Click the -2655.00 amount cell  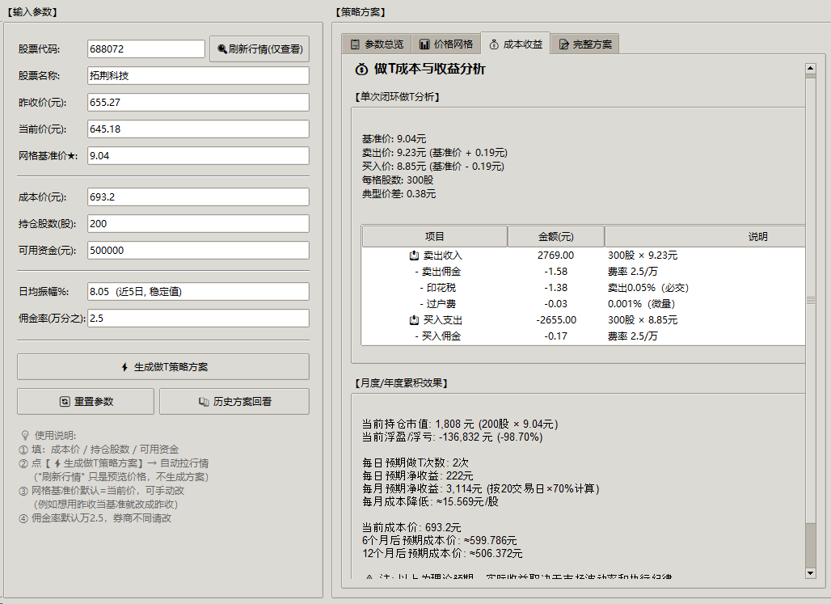(555, 320)
